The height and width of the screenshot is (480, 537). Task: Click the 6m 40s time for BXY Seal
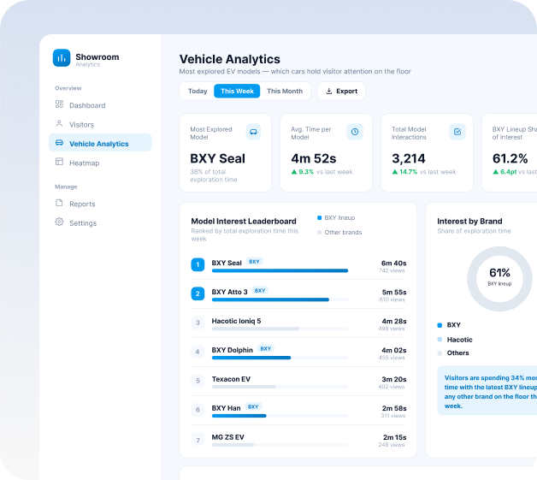(393, 264)
